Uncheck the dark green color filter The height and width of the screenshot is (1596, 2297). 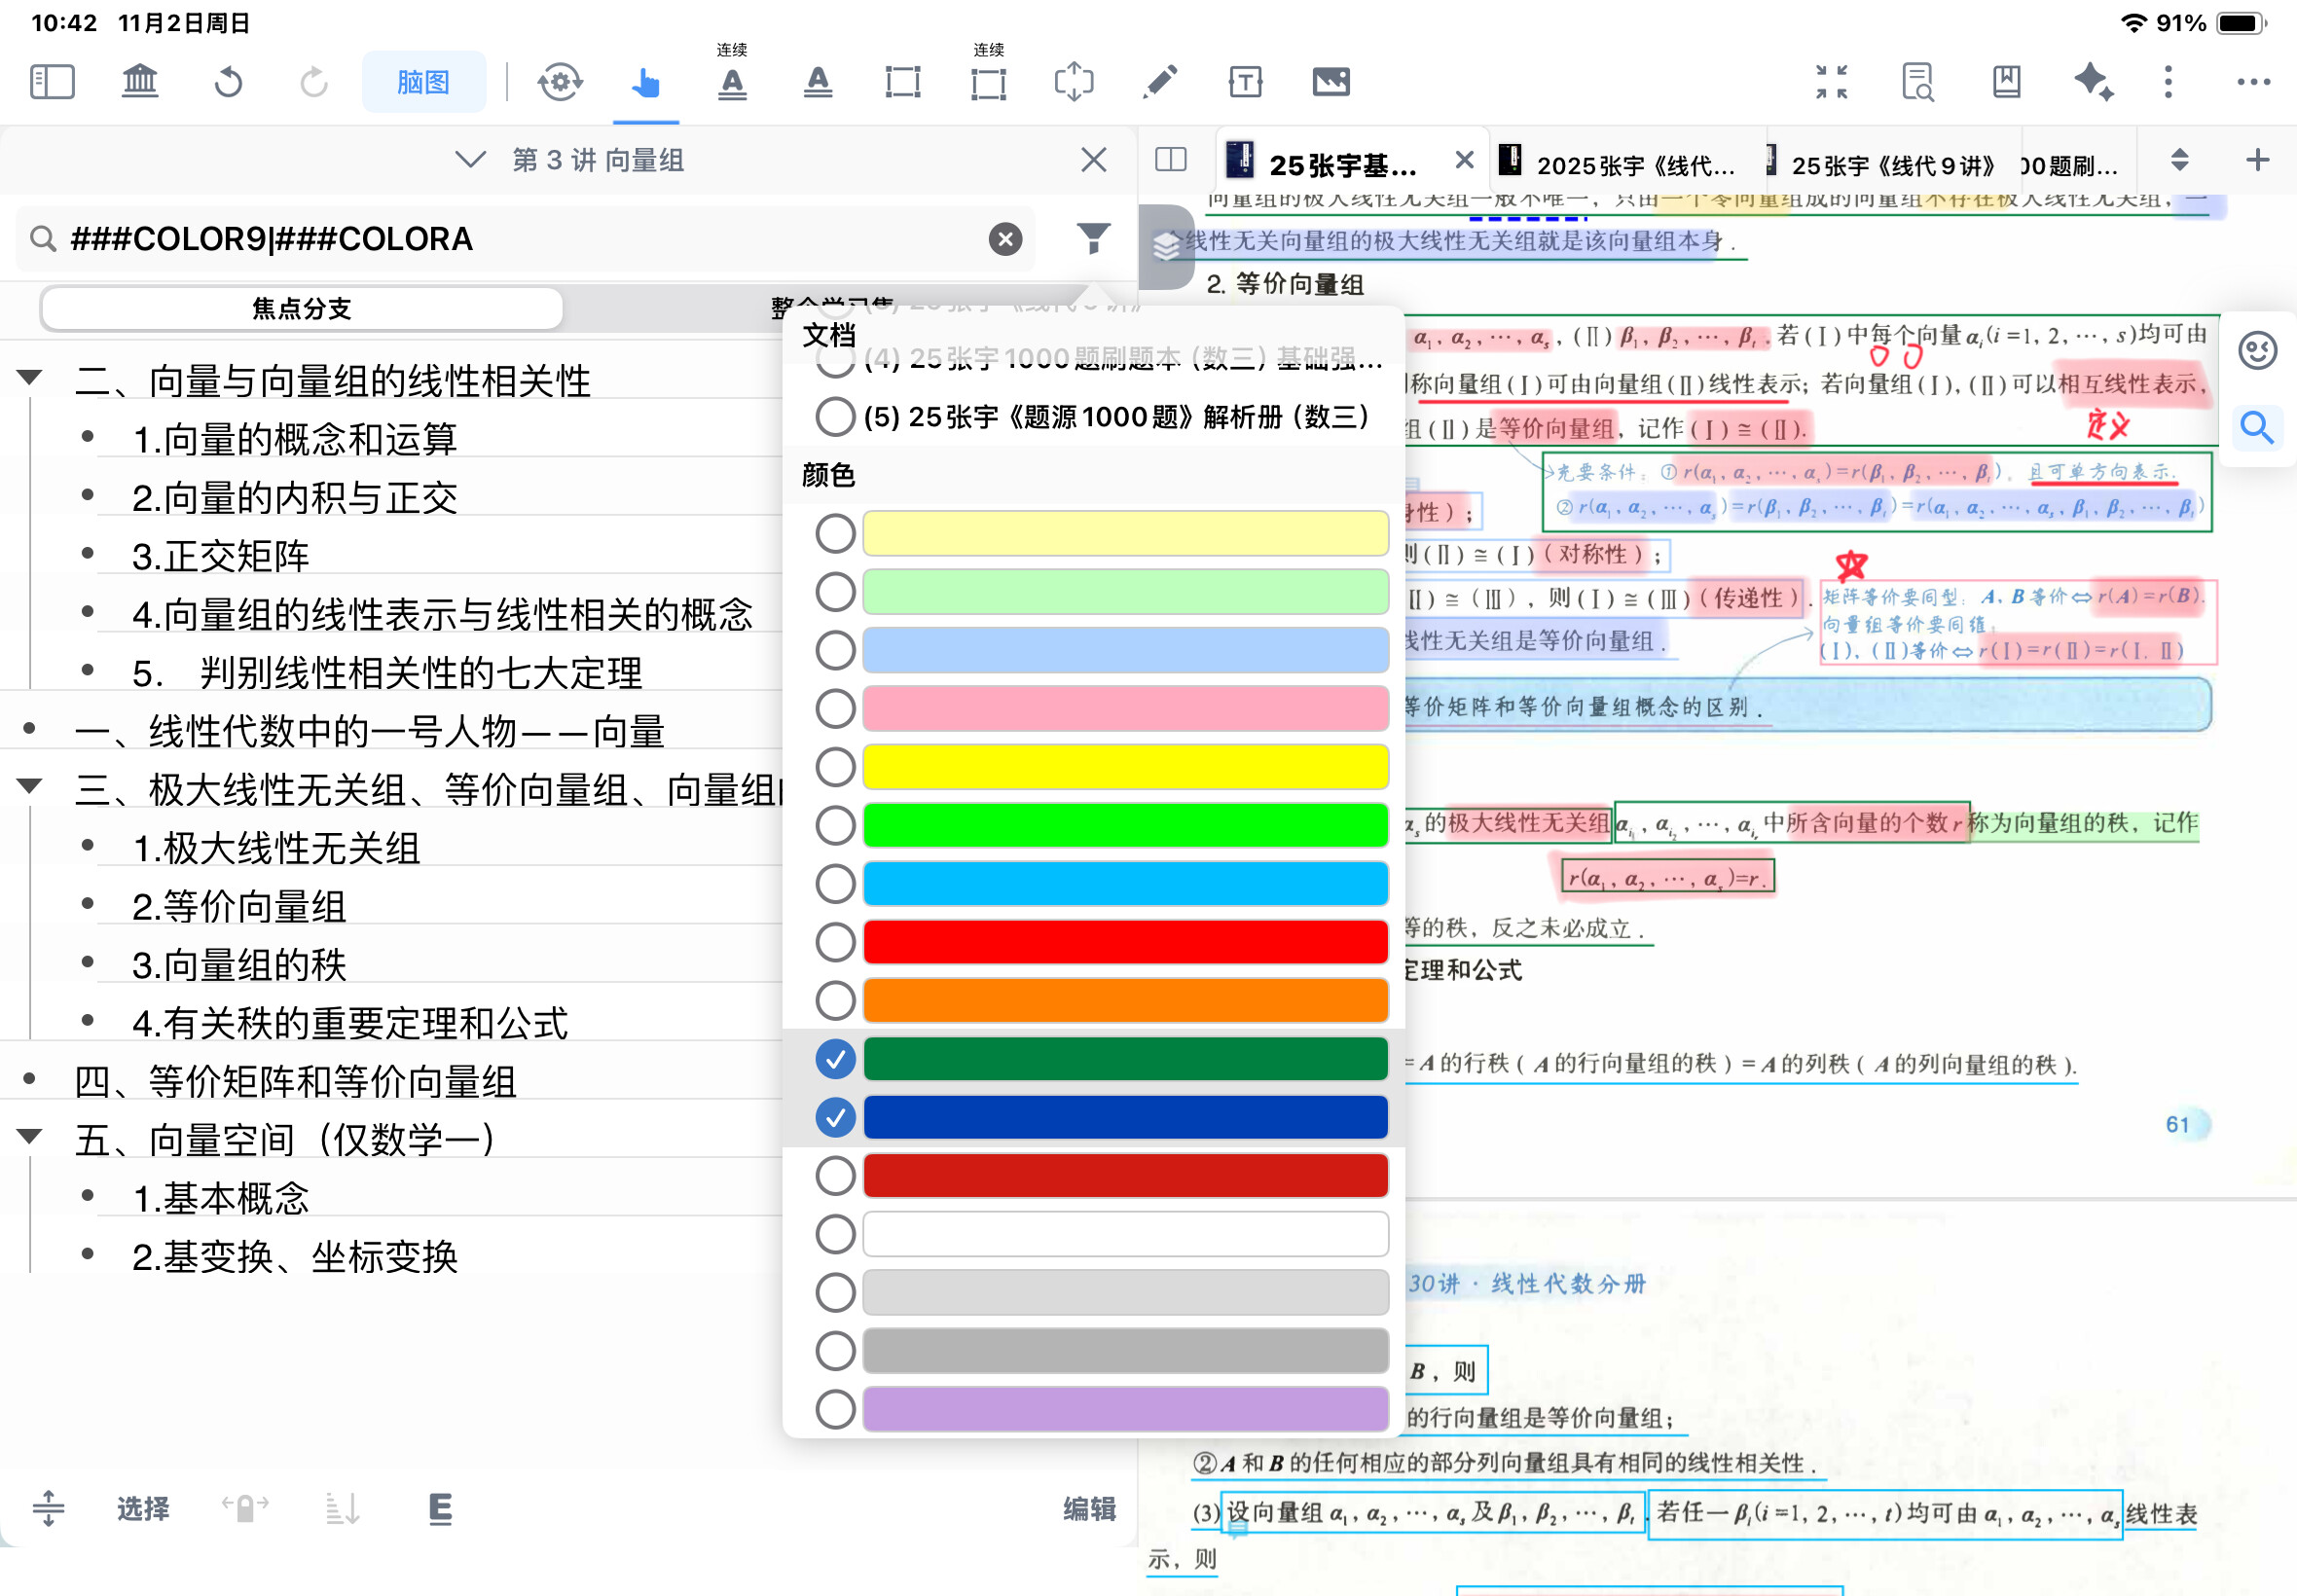835,1059
